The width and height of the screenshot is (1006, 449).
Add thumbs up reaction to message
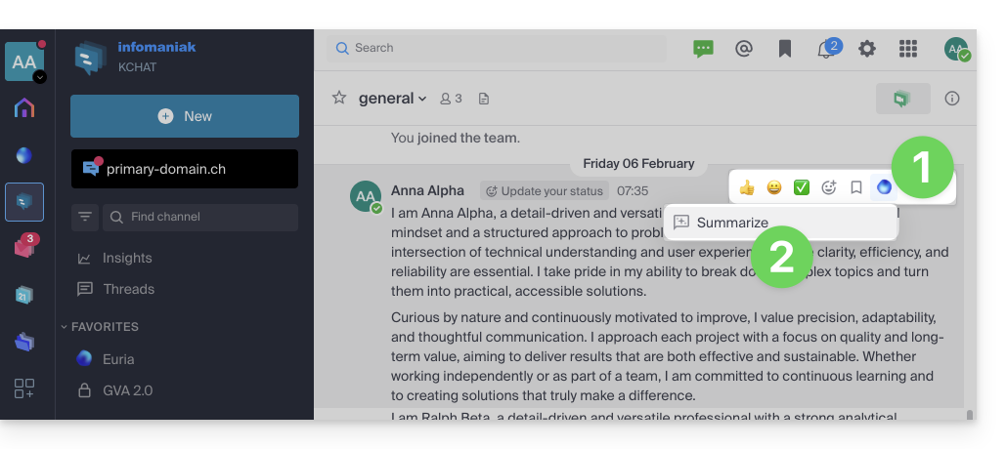[x=747, y=187]
